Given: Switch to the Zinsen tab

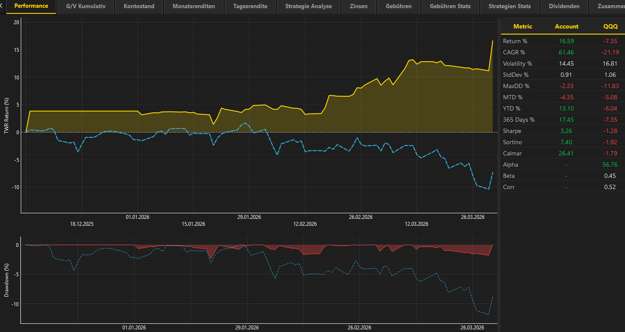Looking at the screenshot, I should (358, 6).
